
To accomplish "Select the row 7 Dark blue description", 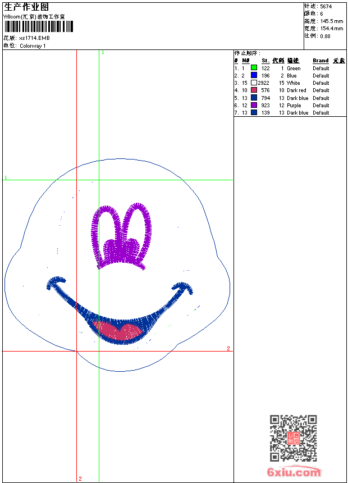I will 297,113.
